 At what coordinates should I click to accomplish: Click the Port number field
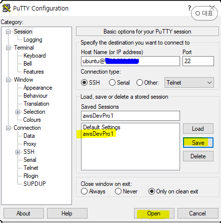coord(198,61)
